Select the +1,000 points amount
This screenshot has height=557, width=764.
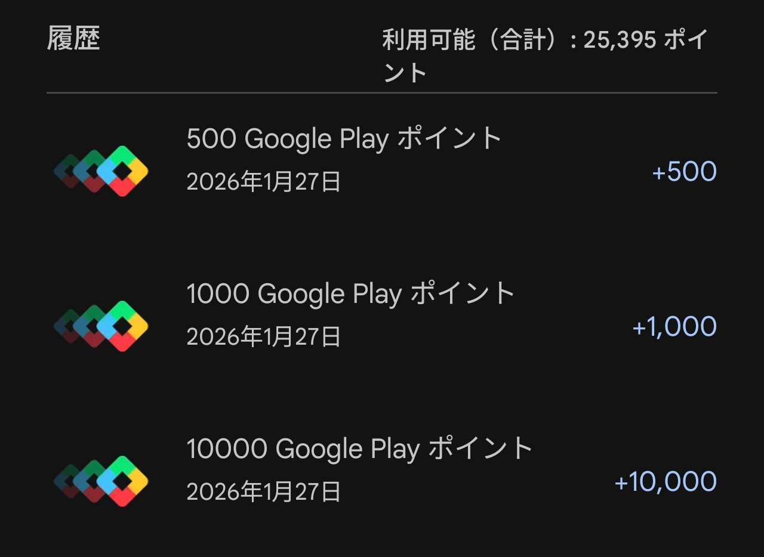click(674, 327)
